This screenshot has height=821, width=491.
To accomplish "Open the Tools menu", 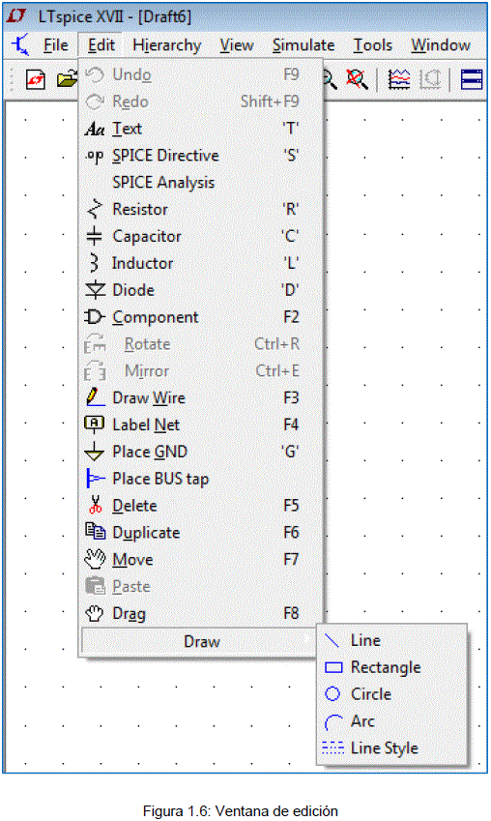I will [x=373, y=45].
